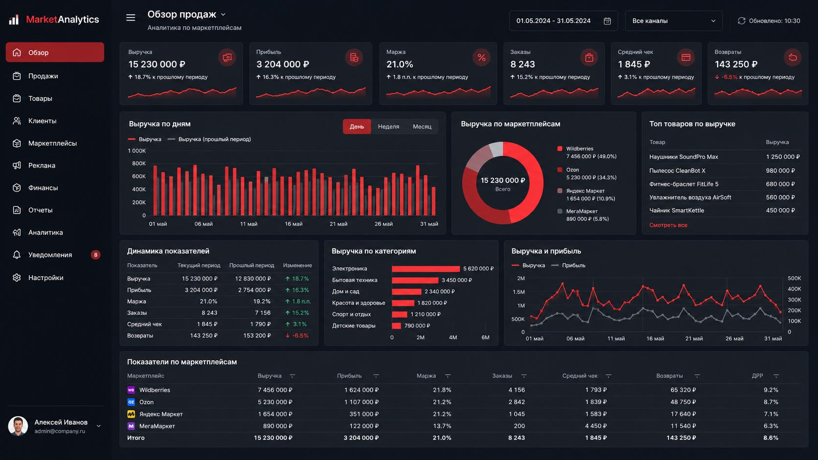Click the Средний чек card icon

686,58
